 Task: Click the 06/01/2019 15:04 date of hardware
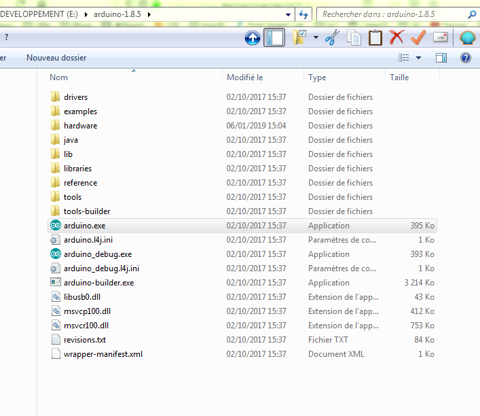tap(256, 125)
